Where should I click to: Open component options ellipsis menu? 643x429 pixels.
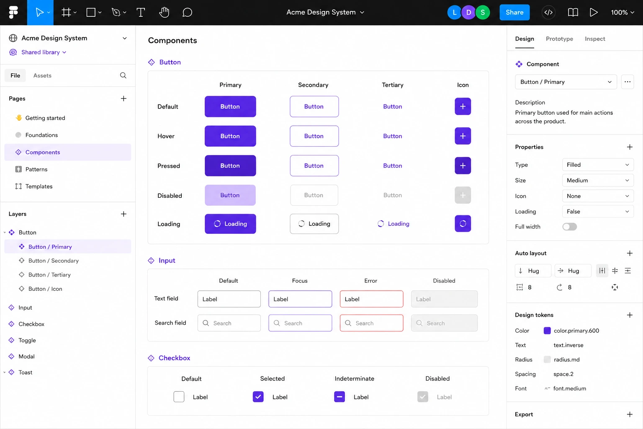(628, 82)
